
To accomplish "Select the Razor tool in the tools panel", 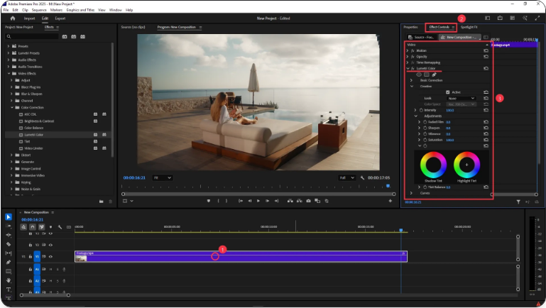I will [8, 243].
